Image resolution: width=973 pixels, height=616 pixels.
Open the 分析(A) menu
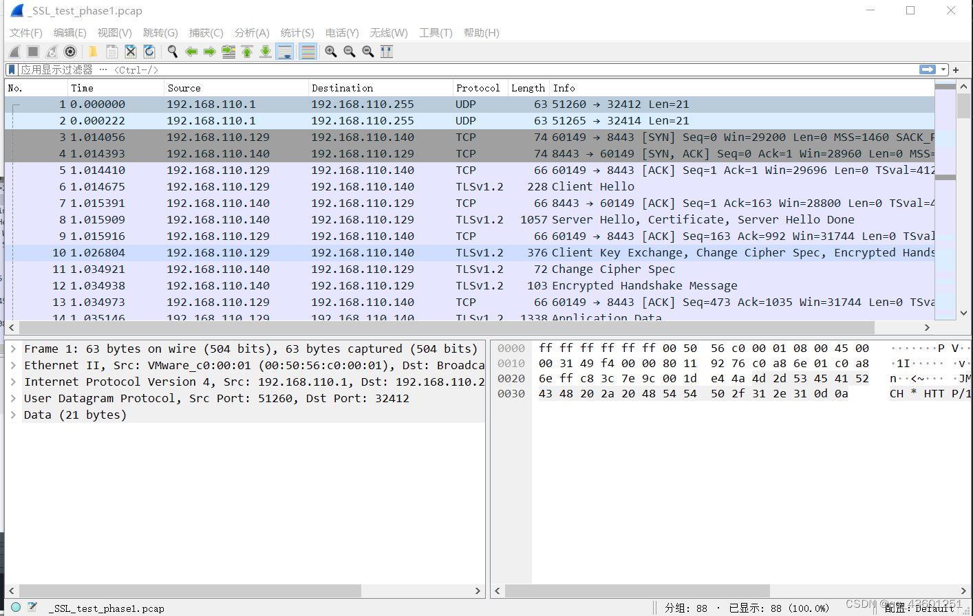252,32
